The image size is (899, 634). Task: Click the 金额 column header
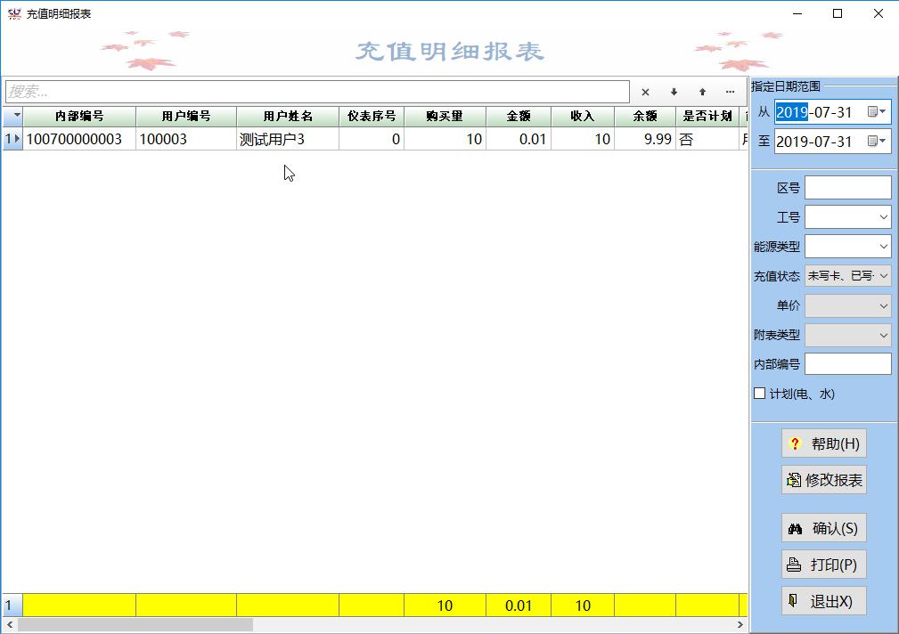click(x=519, y=117)
